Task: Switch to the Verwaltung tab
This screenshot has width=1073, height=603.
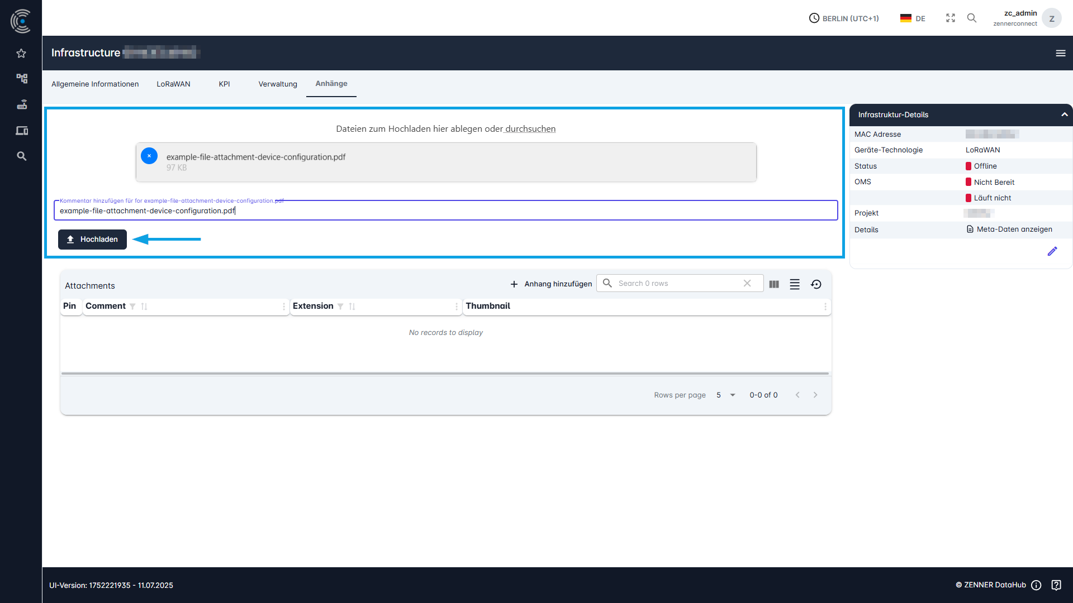Action: [x=278, y=84]
